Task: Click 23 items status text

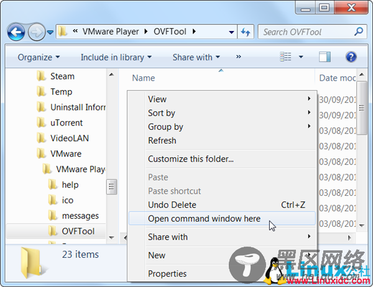Action: (80, 255)
